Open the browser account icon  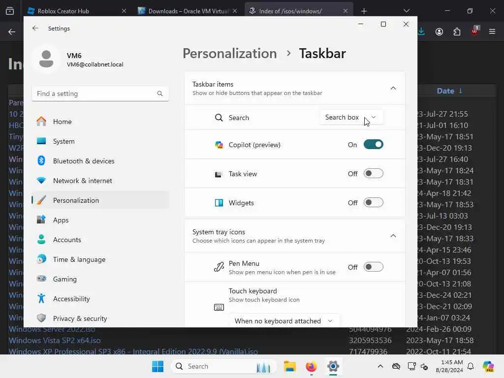pos(439,31)
